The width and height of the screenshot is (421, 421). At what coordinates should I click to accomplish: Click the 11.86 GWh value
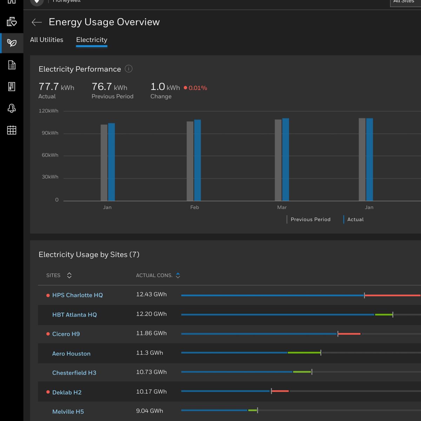click(x=151, y=334)
